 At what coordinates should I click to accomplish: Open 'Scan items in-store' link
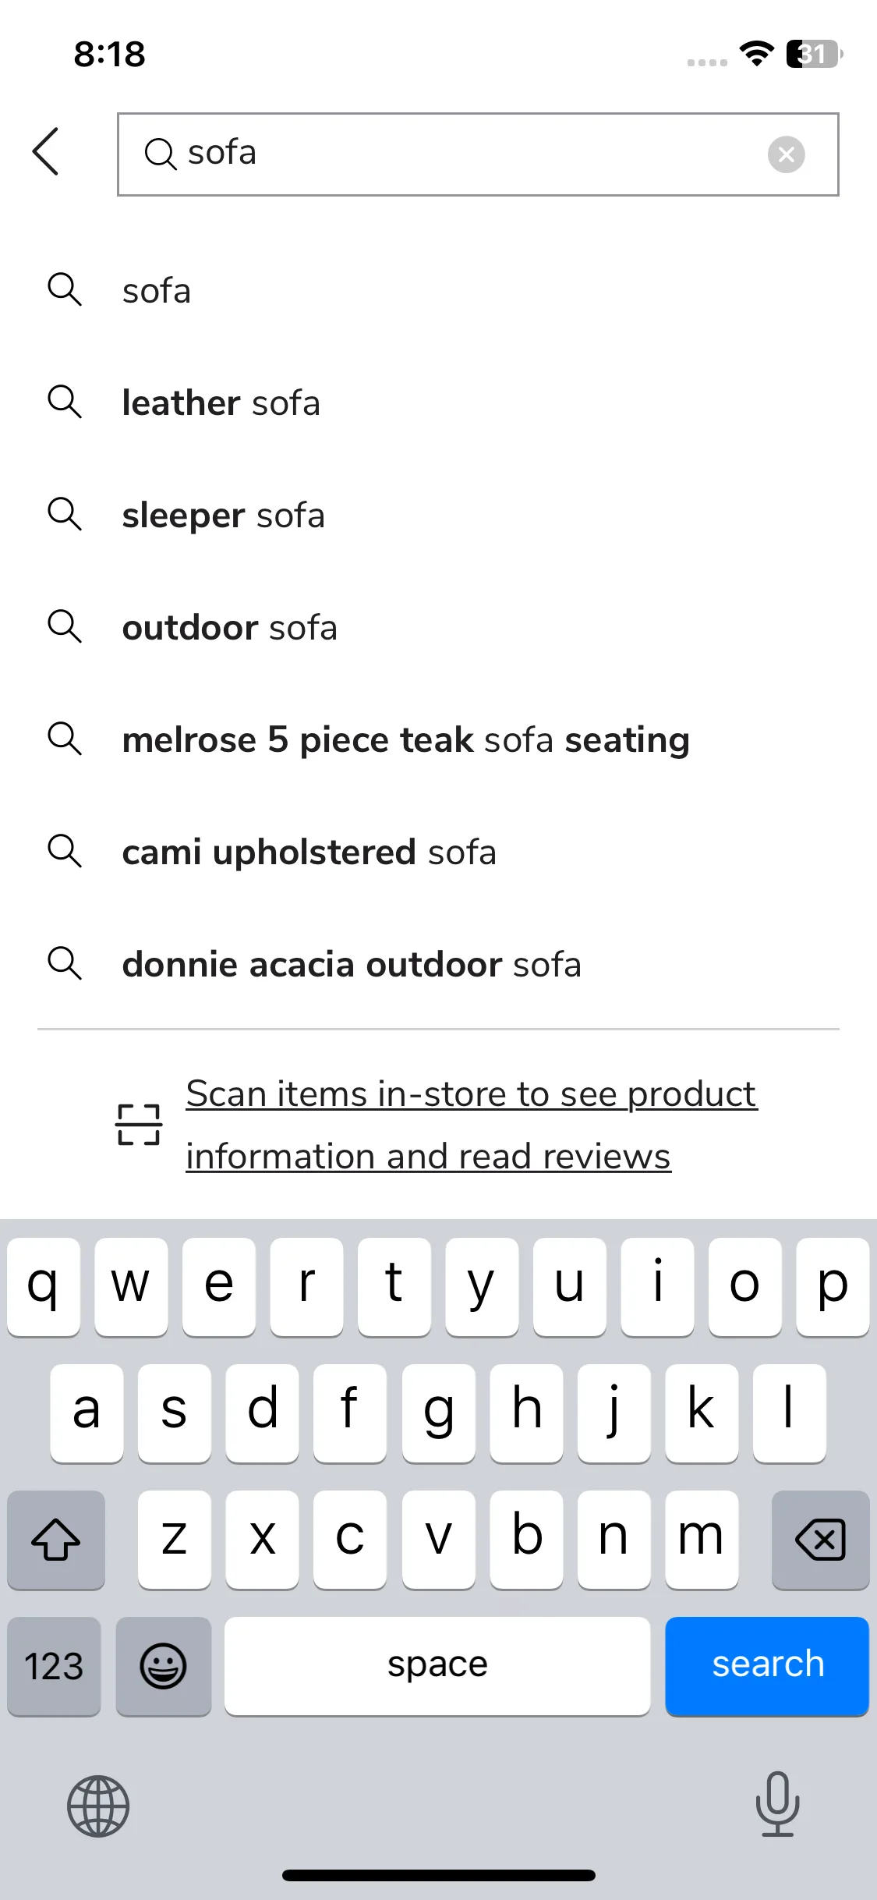pyautogui.click(x=471, y=1125)
